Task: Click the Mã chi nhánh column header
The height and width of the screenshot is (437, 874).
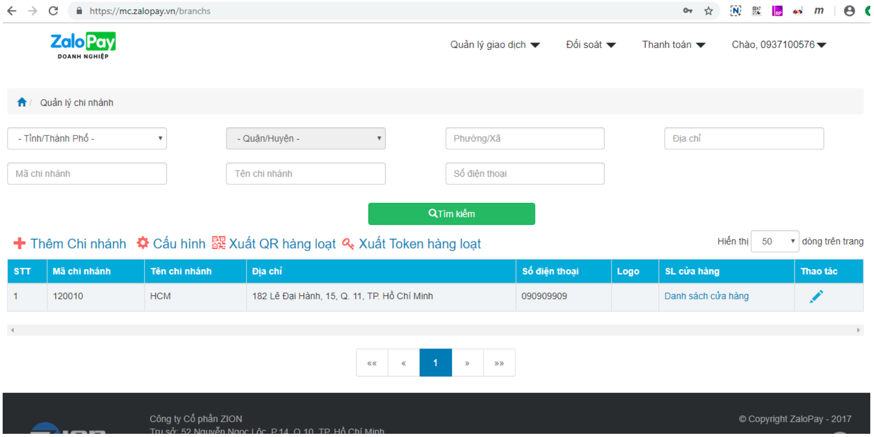Action: point(96,271)
